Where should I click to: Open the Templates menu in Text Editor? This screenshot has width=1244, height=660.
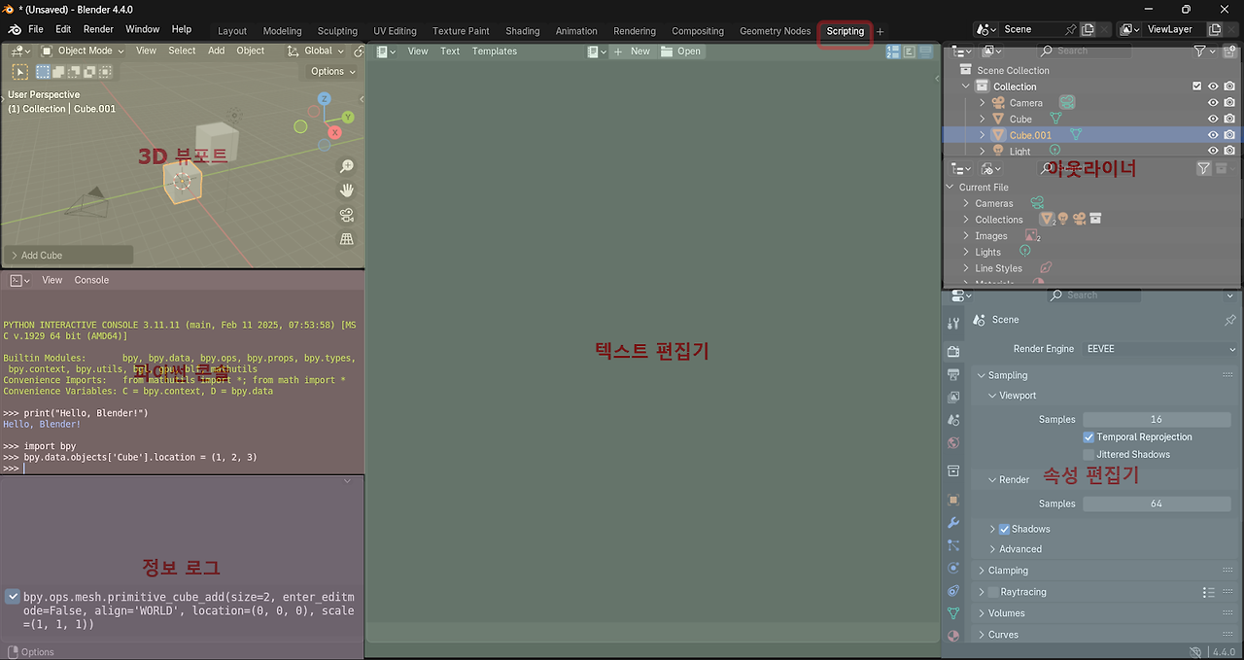(x=495, y=52)
